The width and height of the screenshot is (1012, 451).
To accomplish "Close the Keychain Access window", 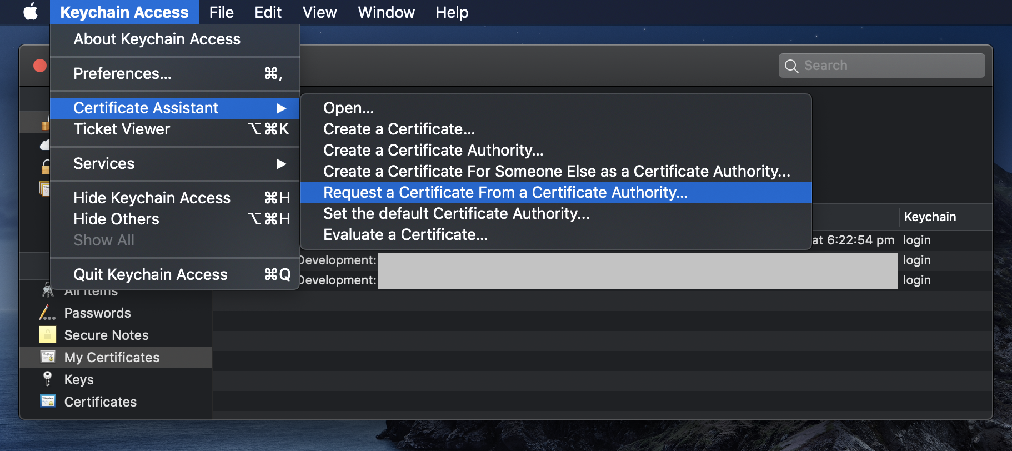I will point(39,66).
